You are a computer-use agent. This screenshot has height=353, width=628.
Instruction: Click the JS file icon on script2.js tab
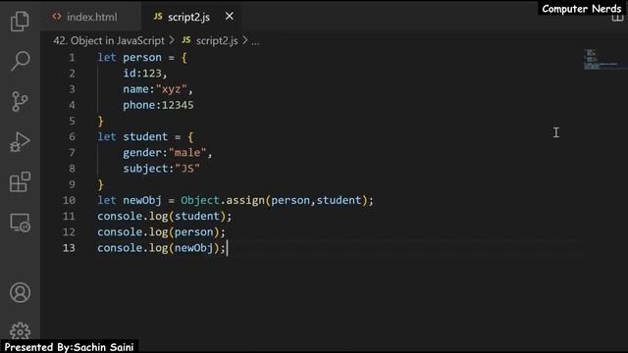(158, 17)
